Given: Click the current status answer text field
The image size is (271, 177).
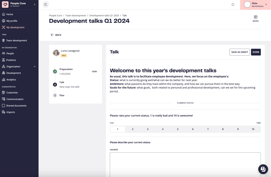Looking at the screenshot, I should pos(185,164).
